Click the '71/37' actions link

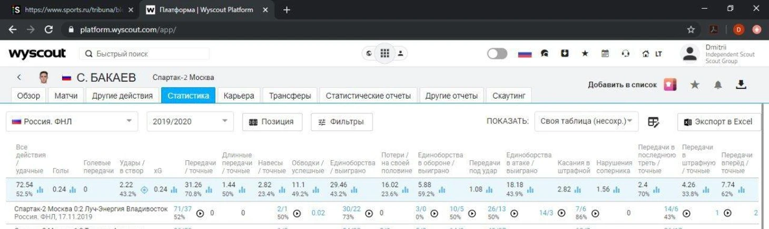[183, 209]
